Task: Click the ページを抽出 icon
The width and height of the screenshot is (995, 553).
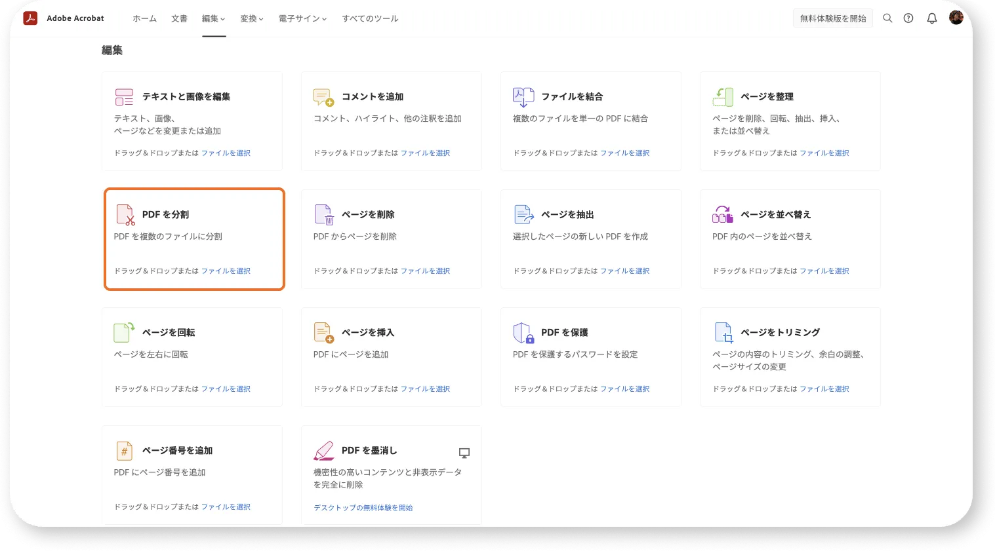Action: click(524, 214)
